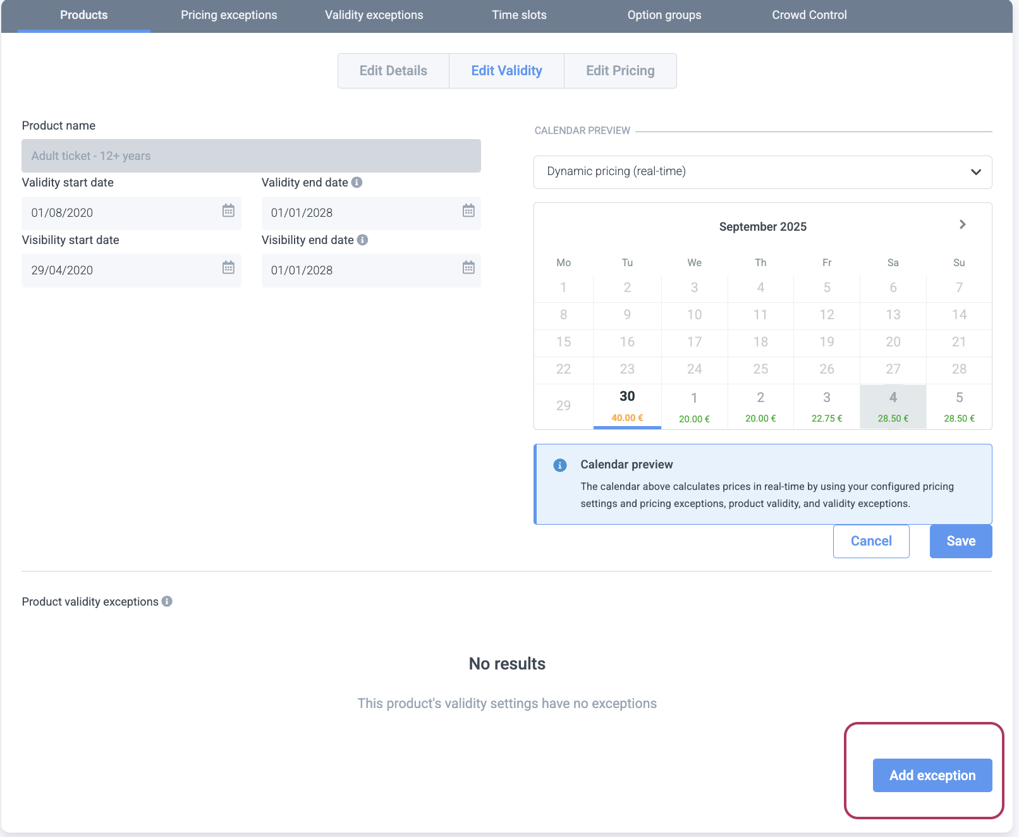
Task: Click the No results heading
Action: coord(507,664)
